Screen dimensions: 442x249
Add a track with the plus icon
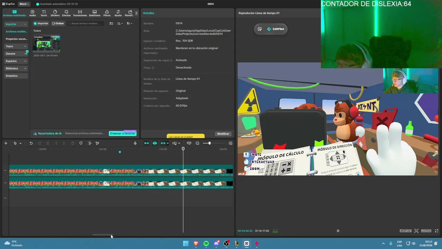coord(6,143)
